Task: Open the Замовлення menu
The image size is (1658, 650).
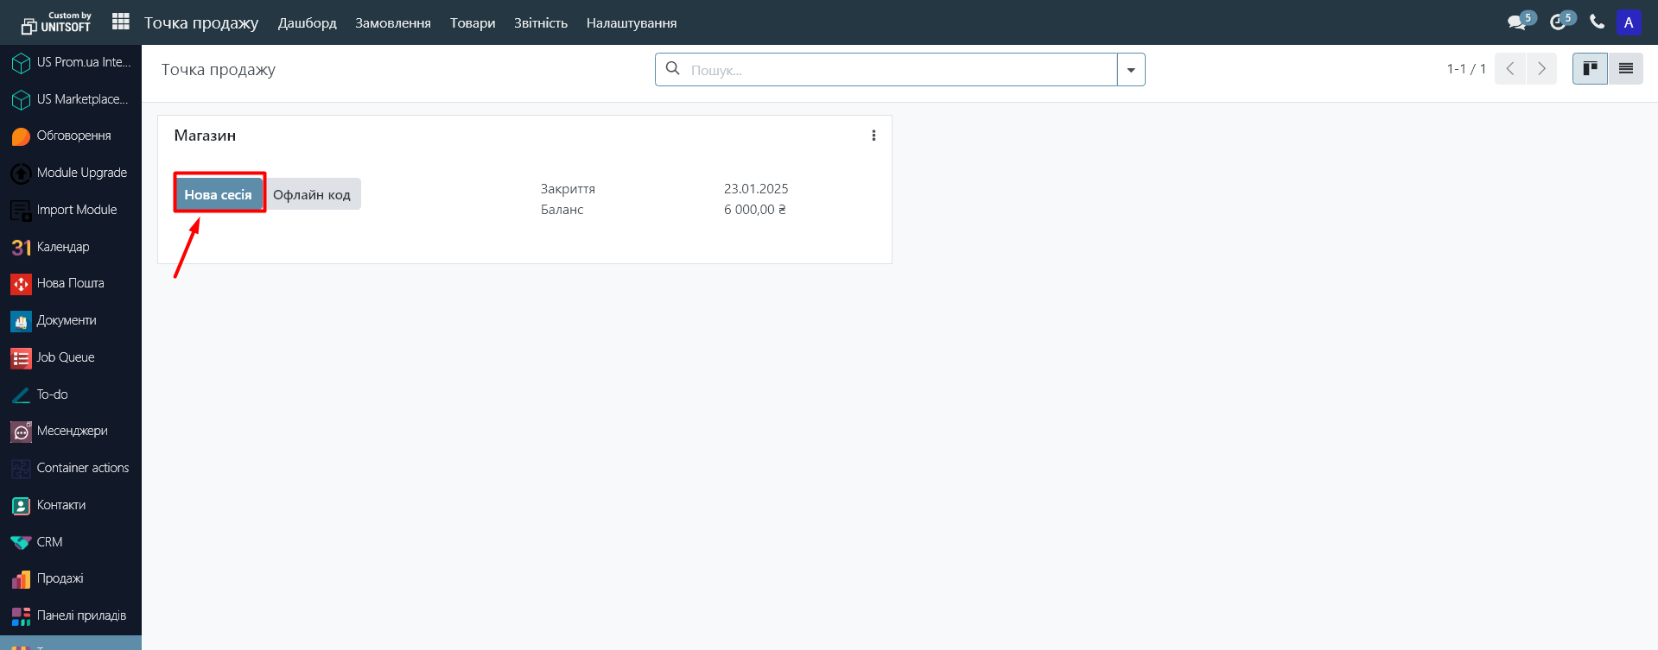Action: click(x=392, y=23)
